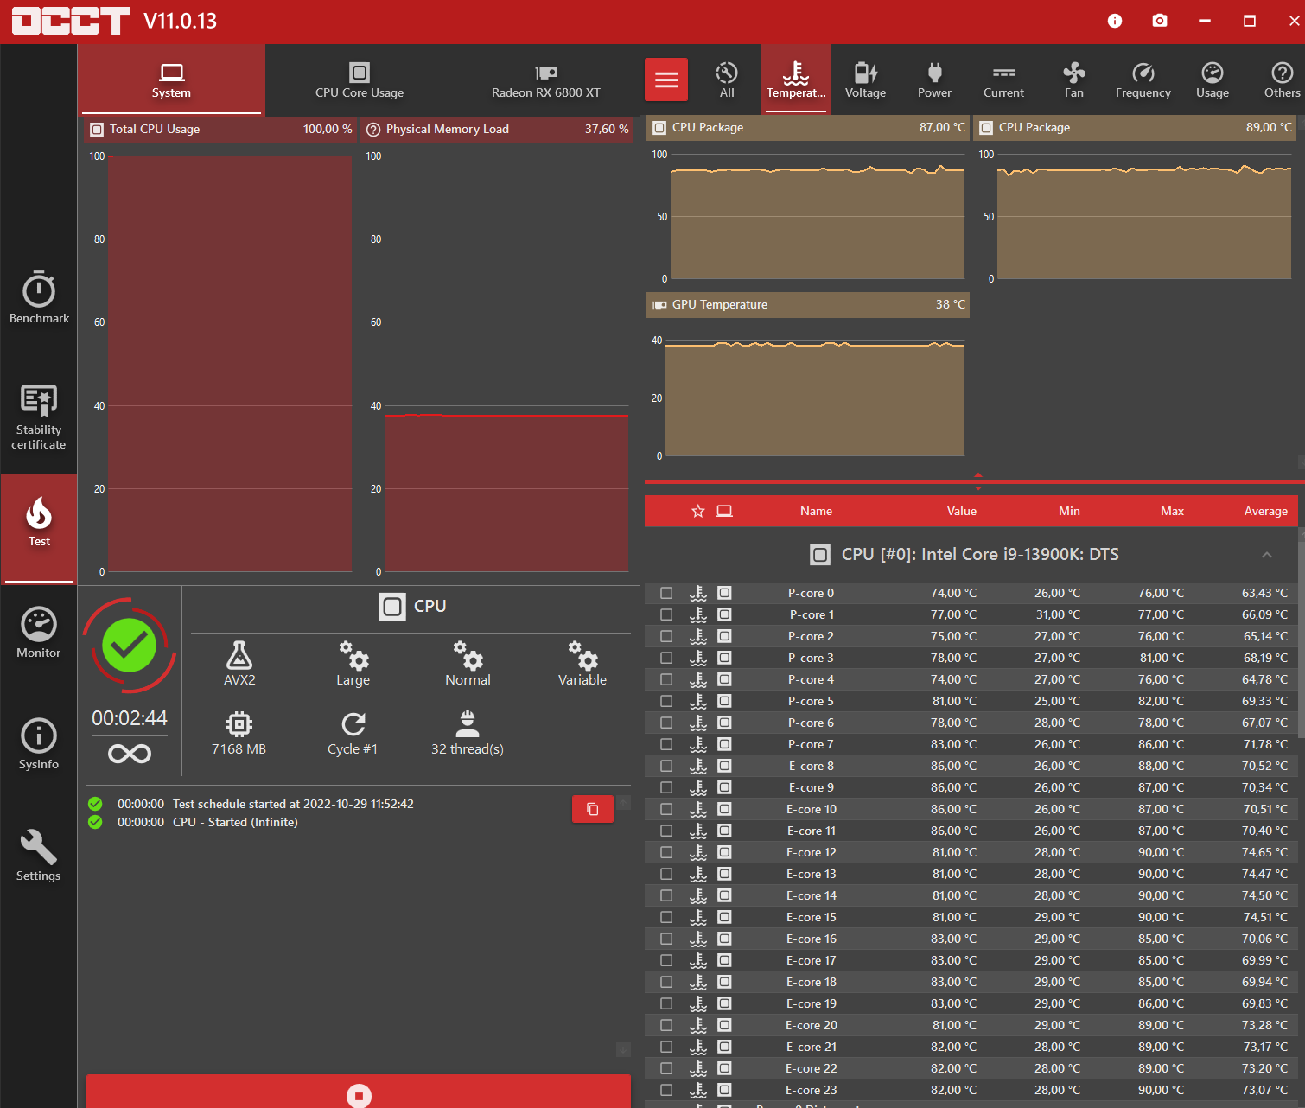Open the Settings page
This screenshot has width=1305, height=1108.
pyautogui.click(x=39, y=856)
